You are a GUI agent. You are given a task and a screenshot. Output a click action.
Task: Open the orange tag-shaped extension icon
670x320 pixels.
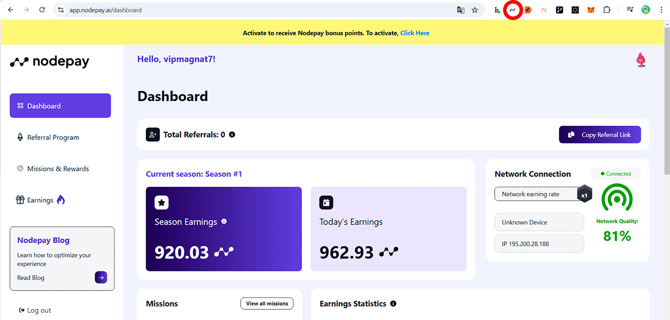(x=528, y=10)
